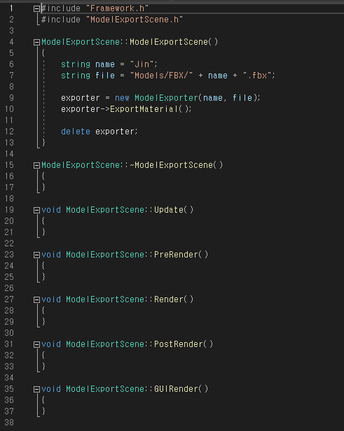344x431 pixels.
Task: Collapse the ~ModelExportScene destructor fold marker
Action: click(36, 165)
